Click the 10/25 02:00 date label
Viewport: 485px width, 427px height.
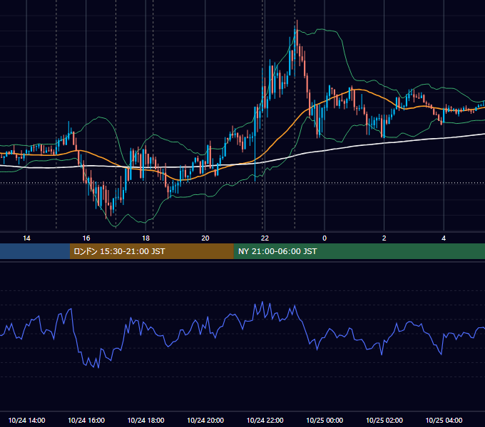384,420
